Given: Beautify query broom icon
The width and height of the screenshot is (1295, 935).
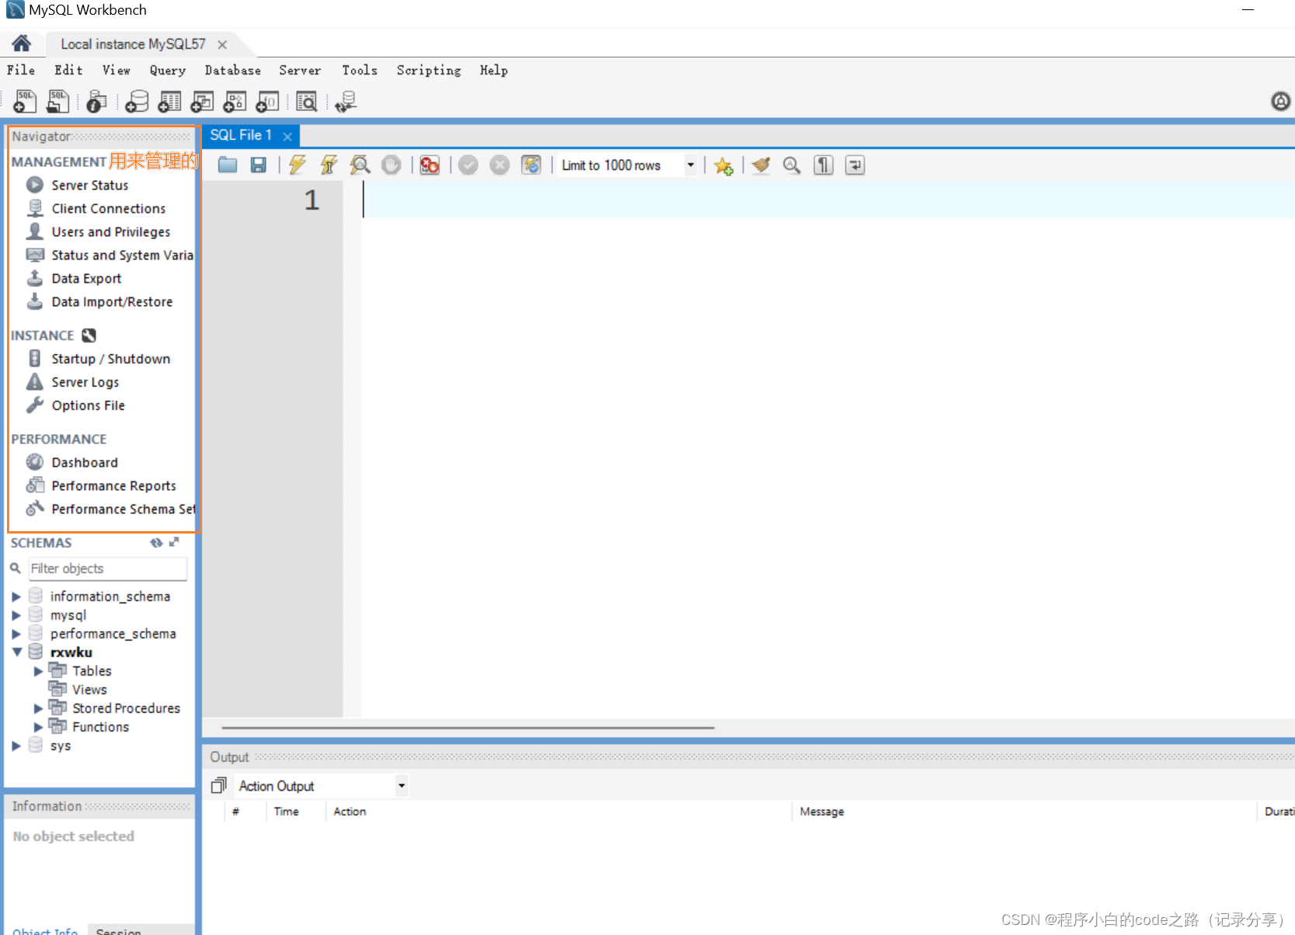Looking at the screenshot, I should [761, 165].
